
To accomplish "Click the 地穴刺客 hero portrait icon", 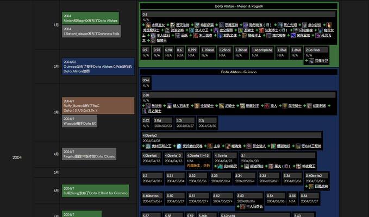I will pos(269,35).
